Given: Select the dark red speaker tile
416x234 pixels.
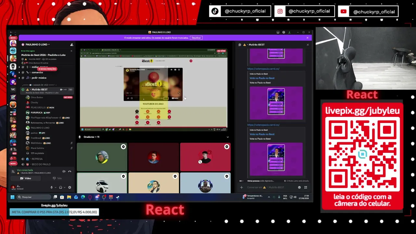Looking at the screenshot, I should (153, 157).
